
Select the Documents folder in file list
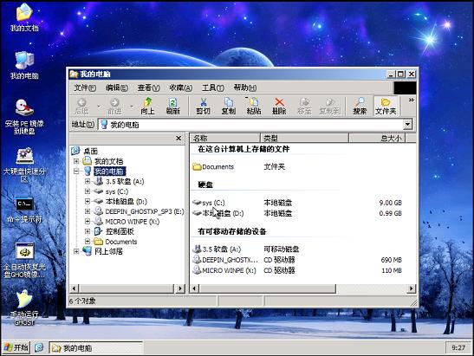click(213, 167)
